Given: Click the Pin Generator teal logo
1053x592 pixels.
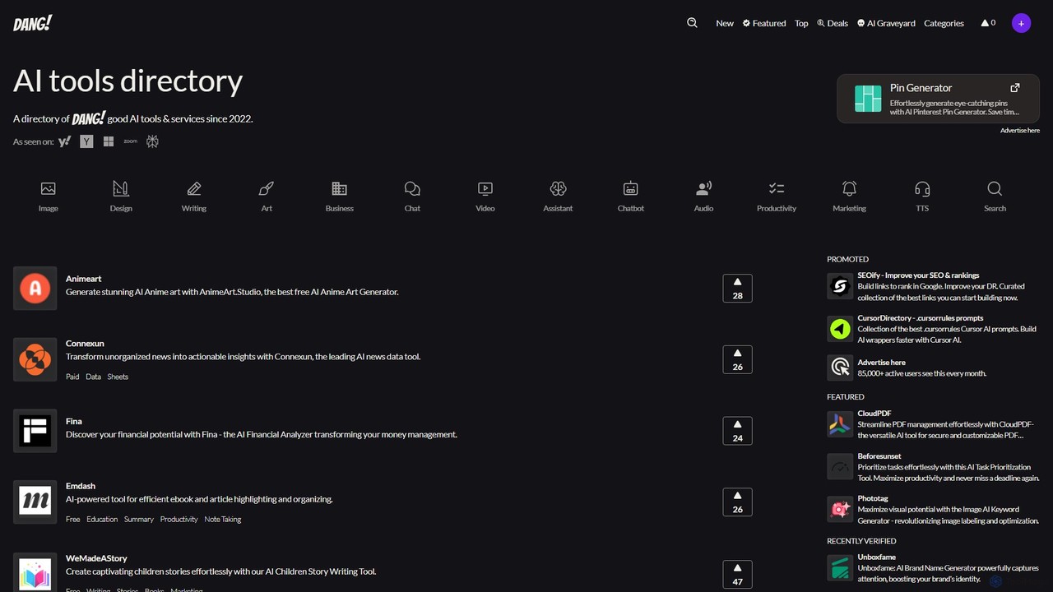Looking at the screenshot, I should [x=868, y=99].
